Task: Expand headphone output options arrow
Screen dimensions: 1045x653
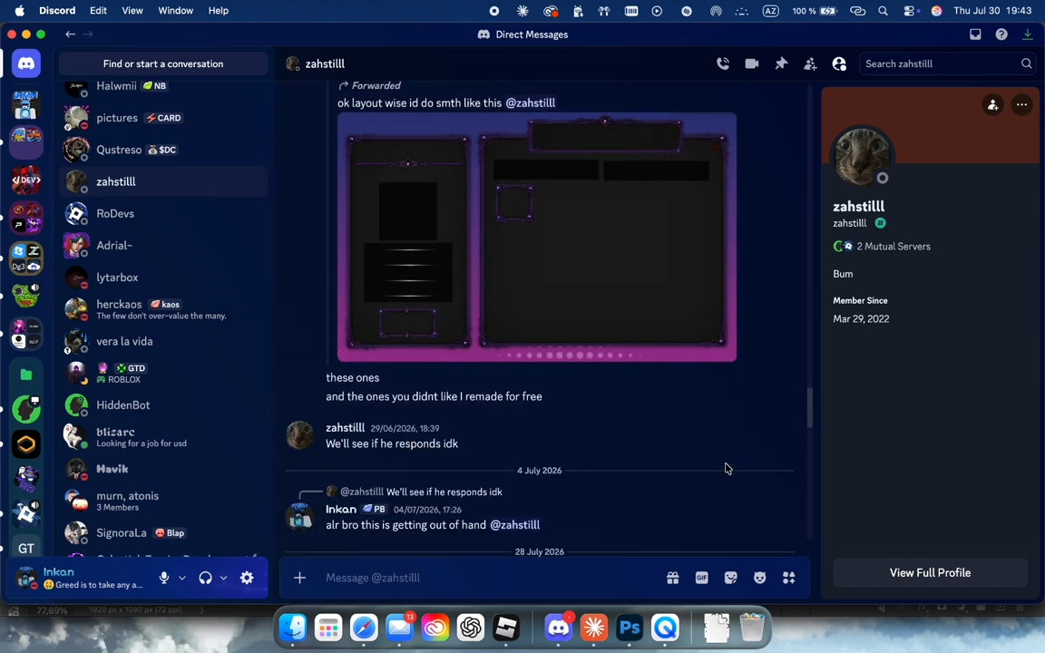Action: [x=223, y=578]
